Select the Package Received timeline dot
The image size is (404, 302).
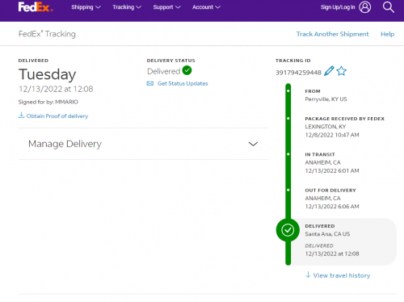coord(288,119)
